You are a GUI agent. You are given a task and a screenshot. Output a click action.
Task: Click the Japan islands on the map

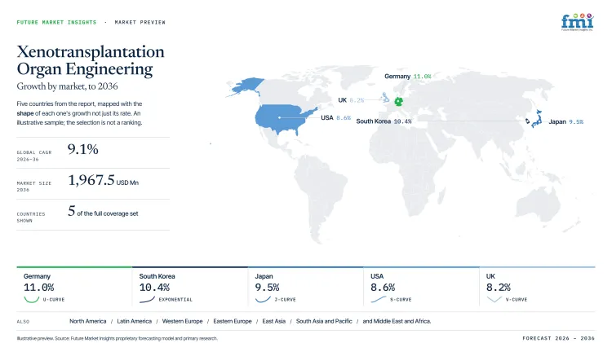click(x=537, y=118)
